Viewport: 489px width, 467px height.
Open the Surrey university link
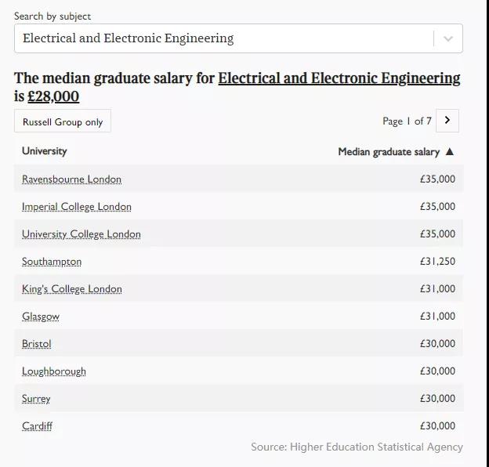[x=36, y=399]
